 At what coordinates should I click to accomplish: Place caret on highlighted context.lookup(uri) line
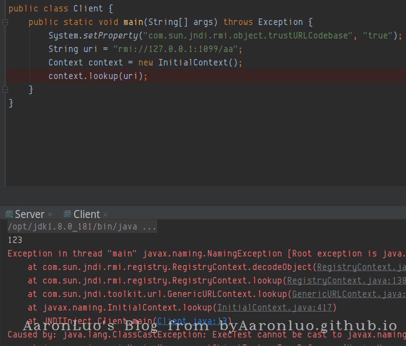pos(98,76)
